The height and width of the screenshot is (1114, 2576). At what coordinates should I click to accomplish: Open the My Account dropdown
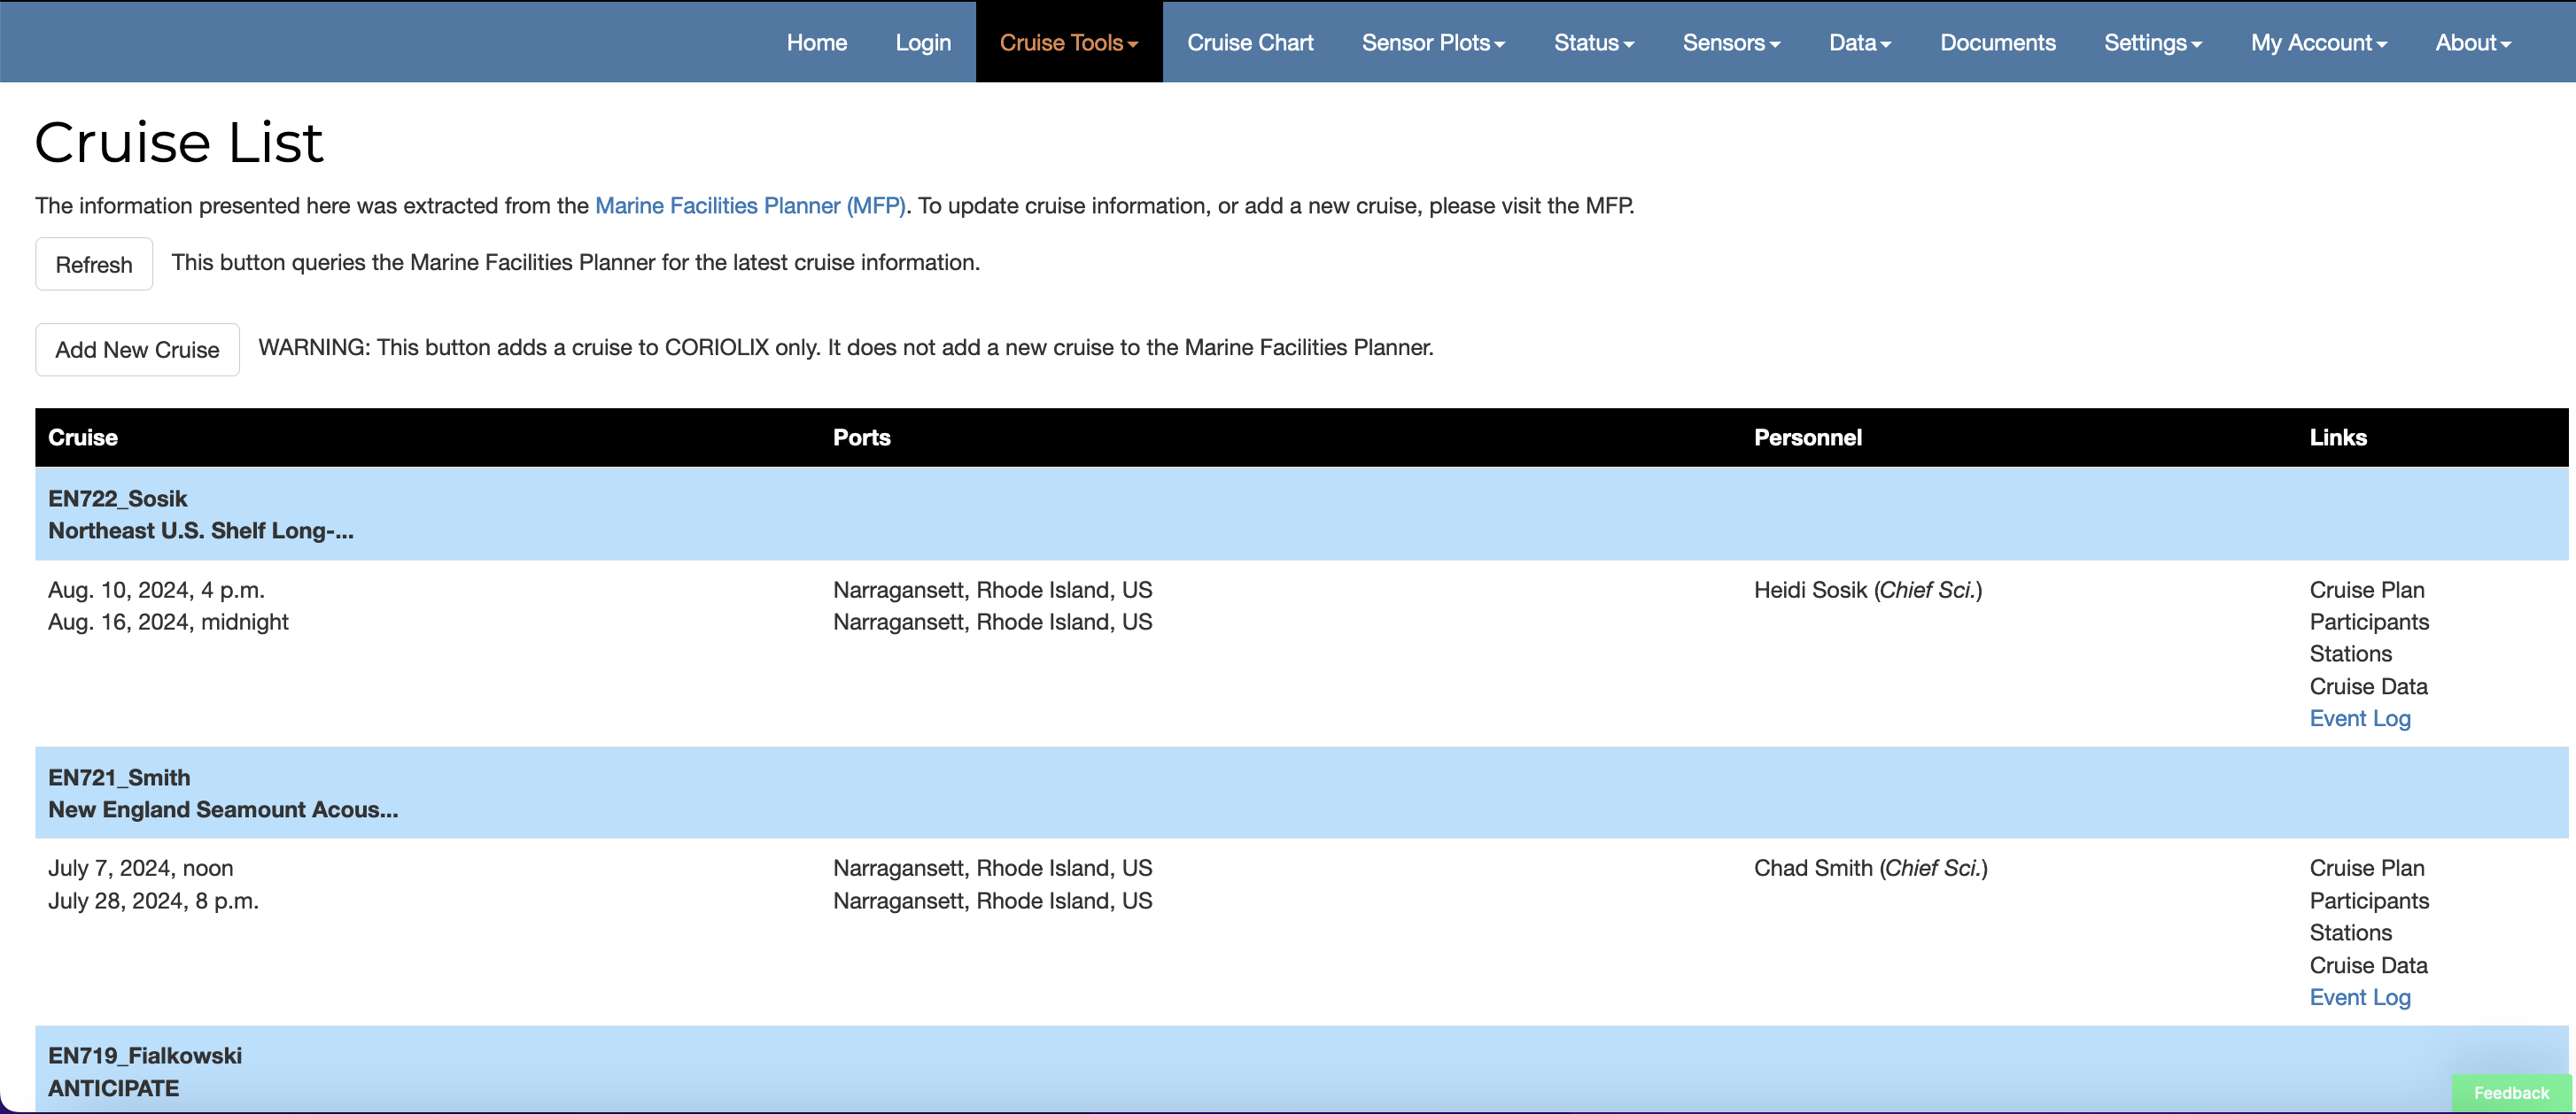pos(2318,42)
